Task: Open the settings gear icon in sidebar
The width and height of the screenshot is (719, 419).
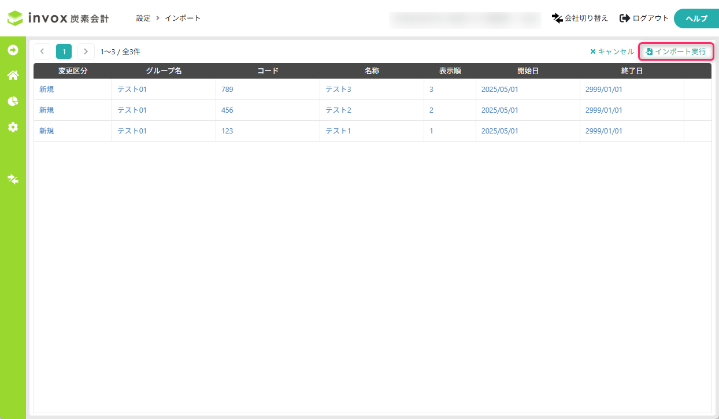Action: click(13, 127)
